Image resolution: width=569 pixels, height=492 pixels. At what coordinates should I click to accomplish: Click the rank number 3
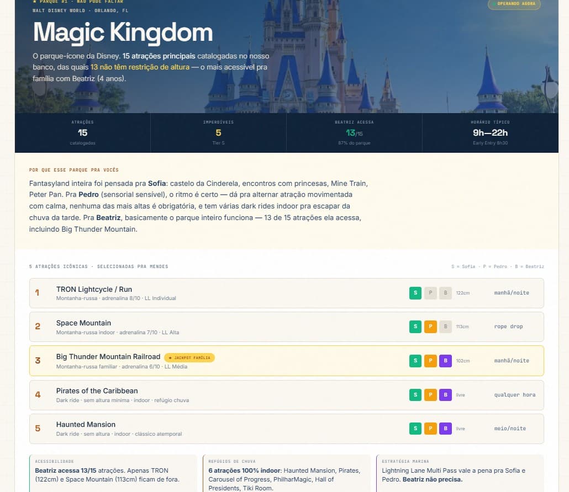pyautogui.click(x=38, y=361)
